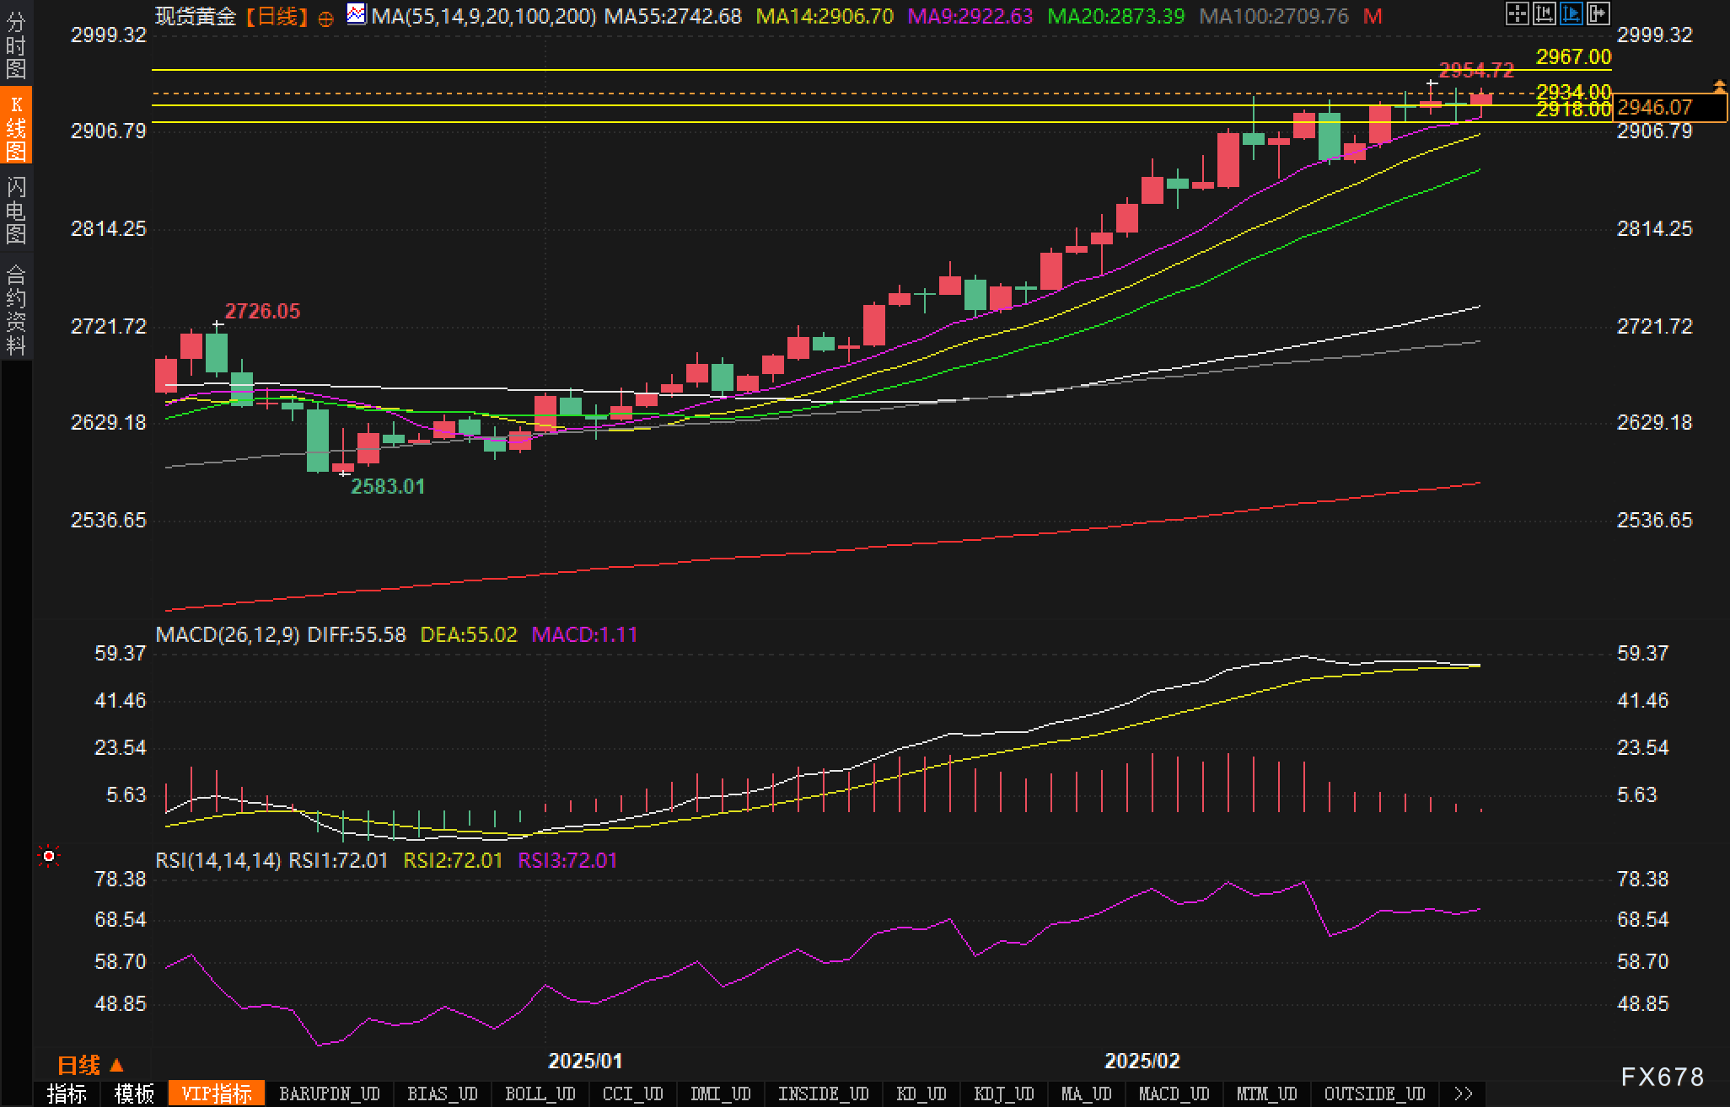Screen dimensions: 1730x1107
Task: Switch to 分时图 view in sidebar
Action: (x=16, y=44)
